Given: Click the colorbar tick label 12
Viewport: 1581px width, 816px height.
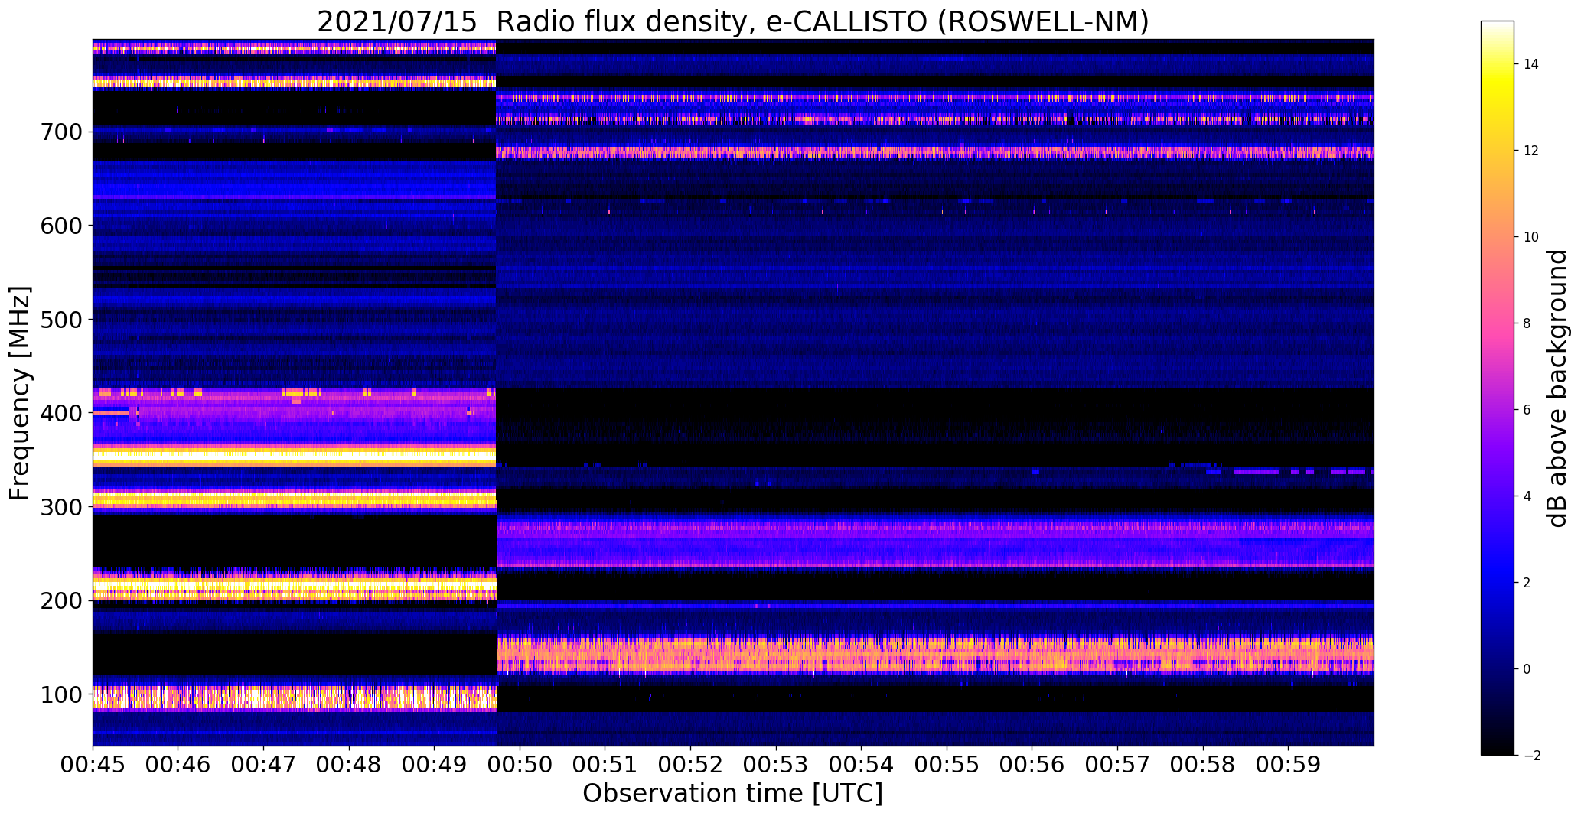Looking at the screenshot, I should (x=1531, y=151).
